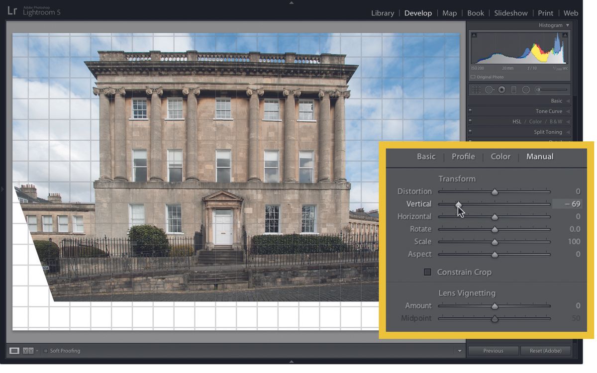Enable Soft Proofing
Viewport: 597px width, 373px height.
45,350
